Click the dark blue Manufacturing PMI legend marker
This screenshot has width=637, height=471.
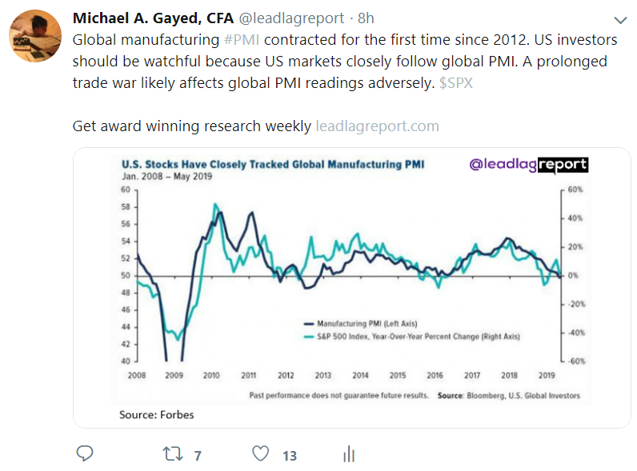[x=308, y=323]
